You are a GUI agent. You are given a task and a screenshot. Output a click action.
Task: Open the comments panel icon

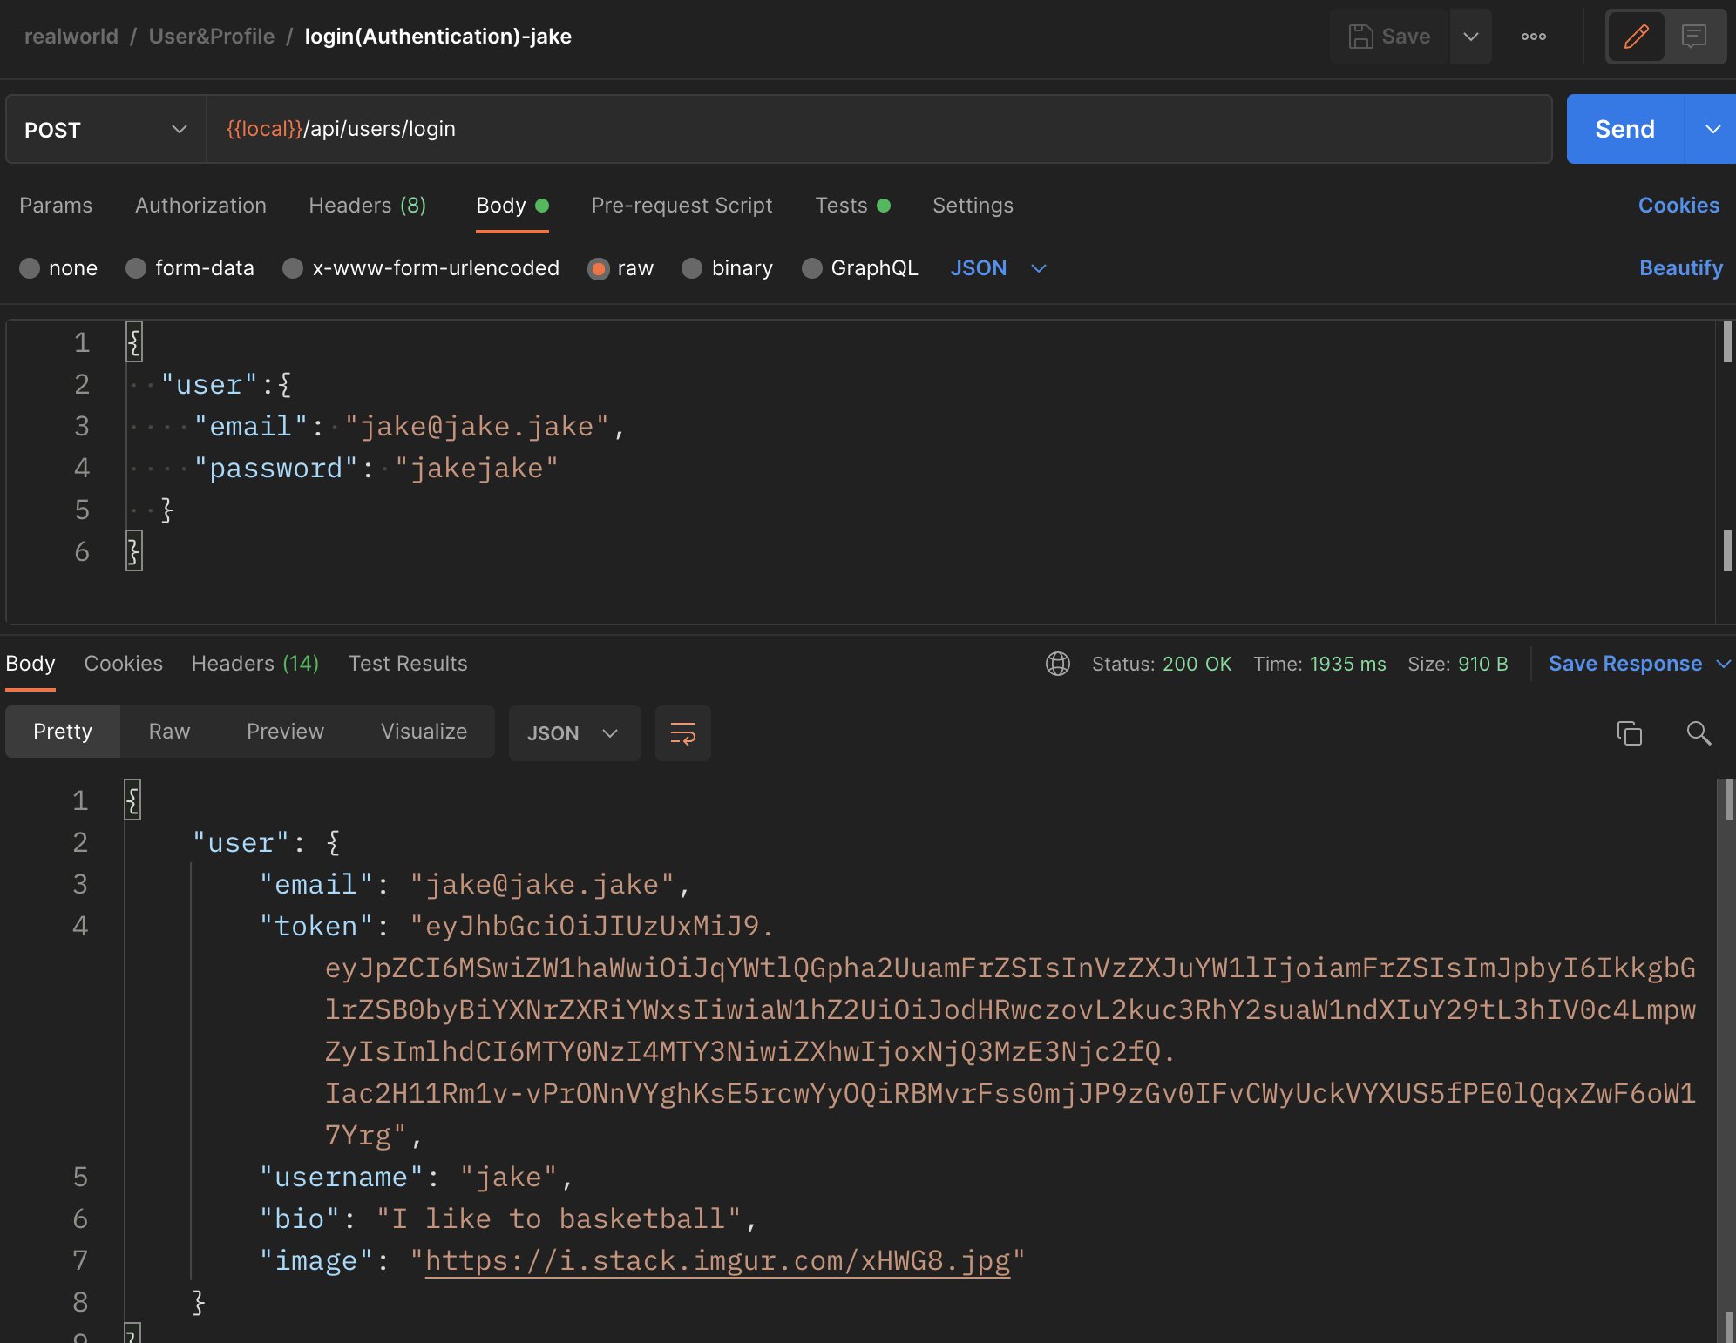[1693, 37]
